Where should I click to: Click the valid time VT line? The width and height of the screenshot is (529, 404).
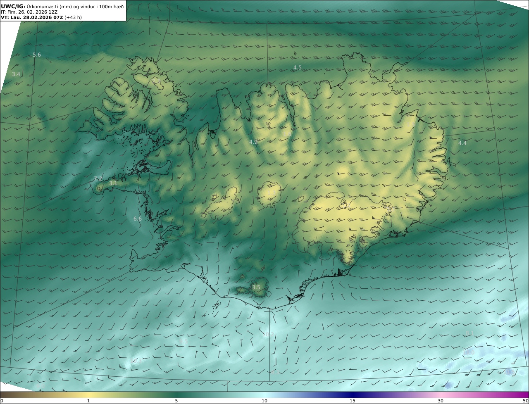(41, 18)
